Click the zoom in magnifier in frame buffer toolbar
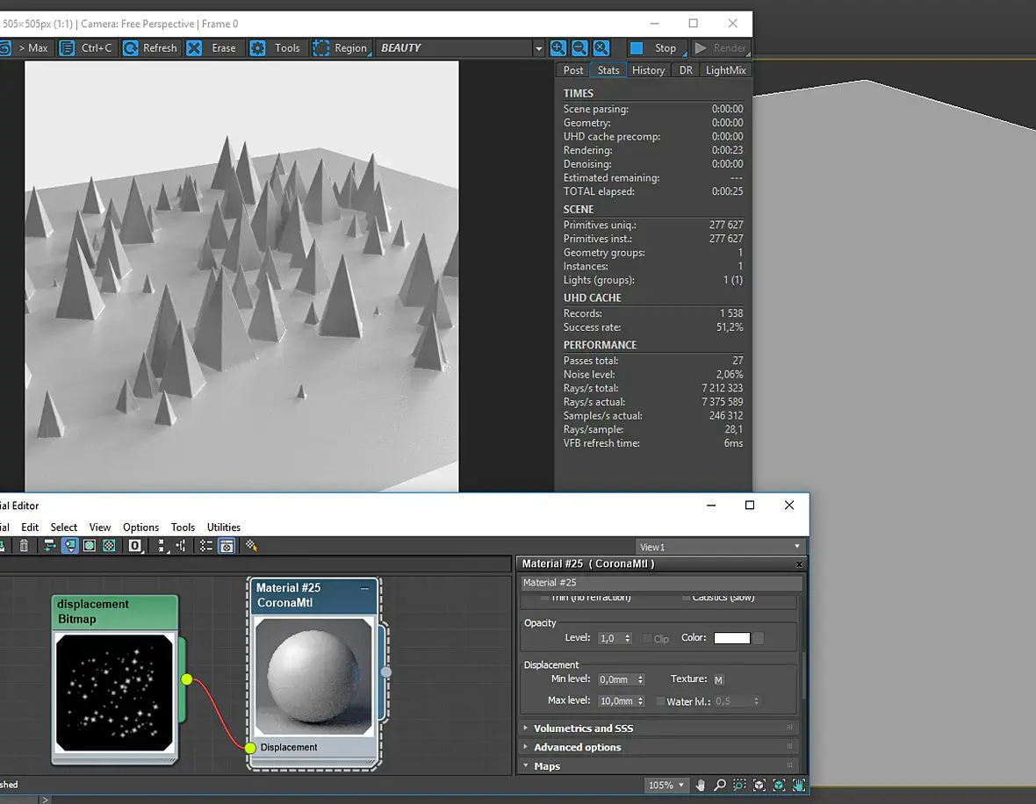Image resolution: width=1036 pixels, height=804 pixels. click(x=558, y=48)
